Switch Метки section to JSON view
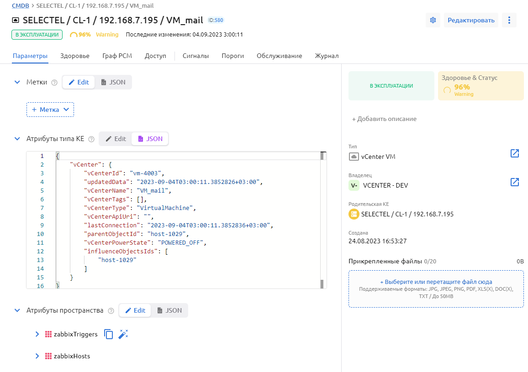The height and width of the screenshot is (372, 528). (x=113, y=82)
